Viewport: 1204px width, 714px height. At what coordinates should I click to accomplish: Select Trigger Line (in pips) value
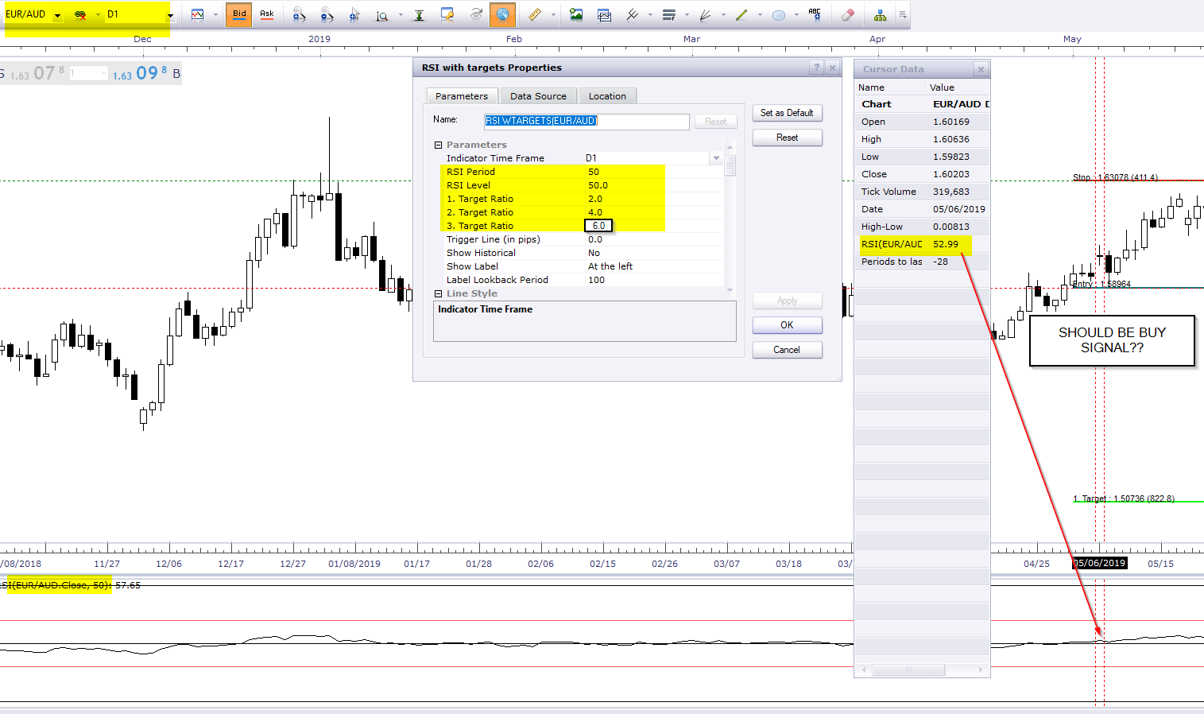click(595, 239)
